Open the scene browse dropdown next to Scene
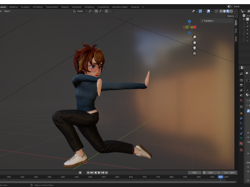 [x=230, y=6]
